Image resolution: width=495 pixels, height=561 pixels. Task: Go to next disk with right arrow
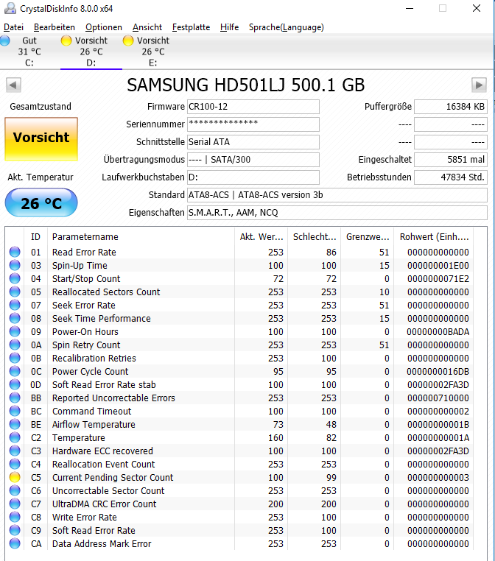[x=479, y=85]
